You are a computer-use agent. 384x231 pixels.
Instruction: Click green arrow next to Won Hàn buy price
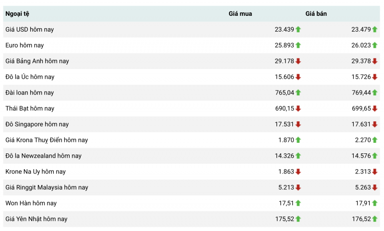(x=298, y=203)
